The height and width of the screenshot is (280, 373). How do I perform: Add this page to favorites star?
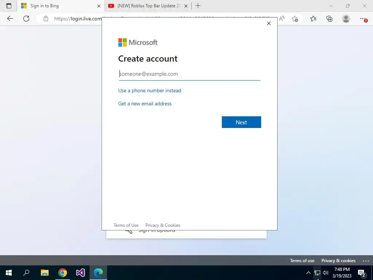click(x=295, y=19)
